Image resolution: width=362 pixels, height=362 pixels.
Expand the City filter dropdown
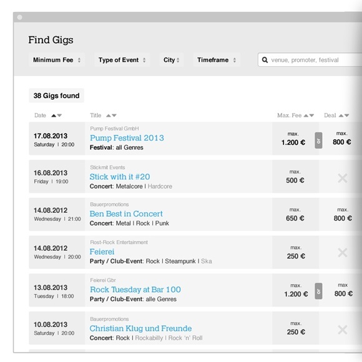point(171,60)
